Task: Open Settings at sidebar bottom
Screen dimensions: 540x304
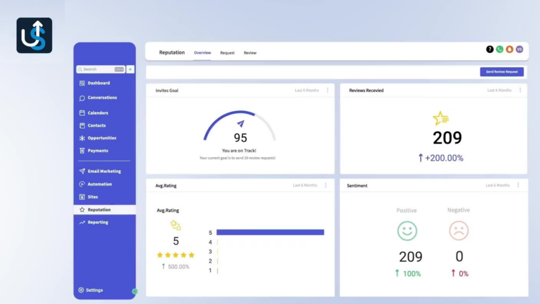Action: [x=94, y=290]
